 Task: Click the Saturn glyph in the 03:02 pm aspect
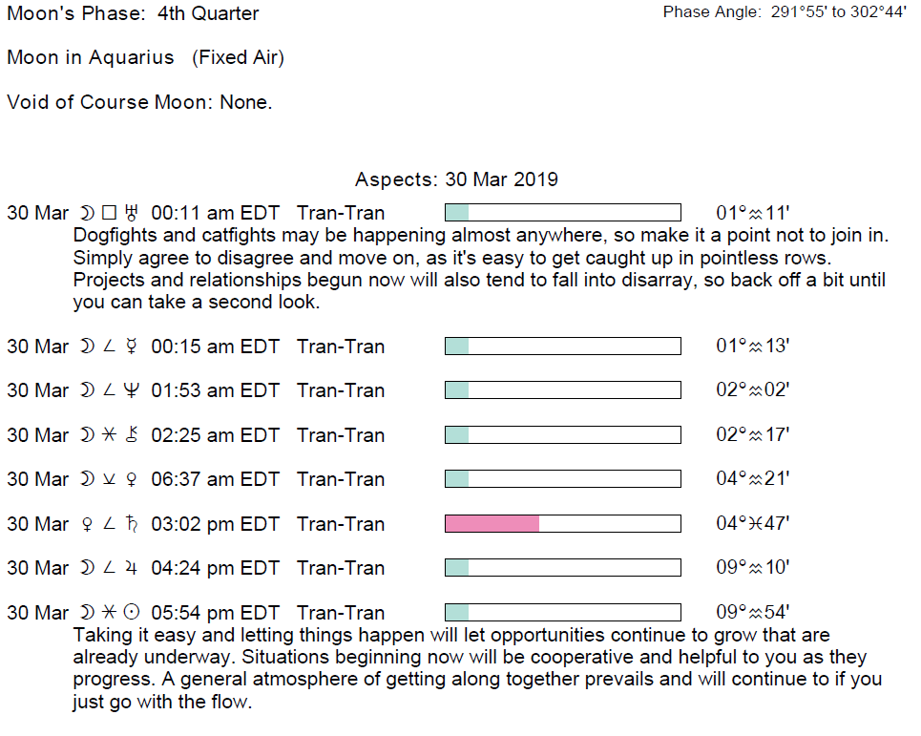click(x=133, y=524)
